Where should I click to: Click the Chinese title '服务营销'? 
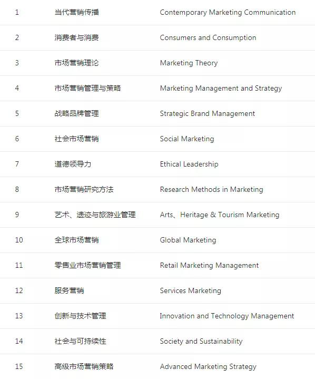pyautogui.click(x=69, y=291)
